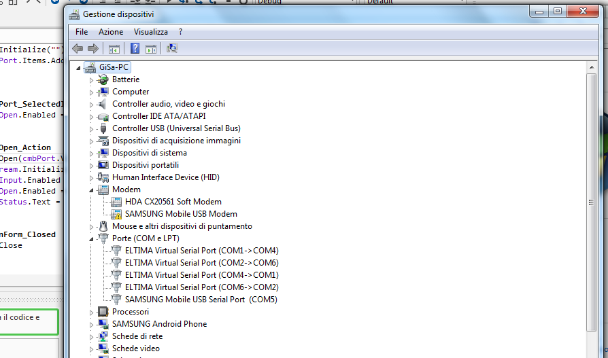The image size is (608, 358).
Task: Click the show/hide action pane toolbar icon
Action: 151,49
